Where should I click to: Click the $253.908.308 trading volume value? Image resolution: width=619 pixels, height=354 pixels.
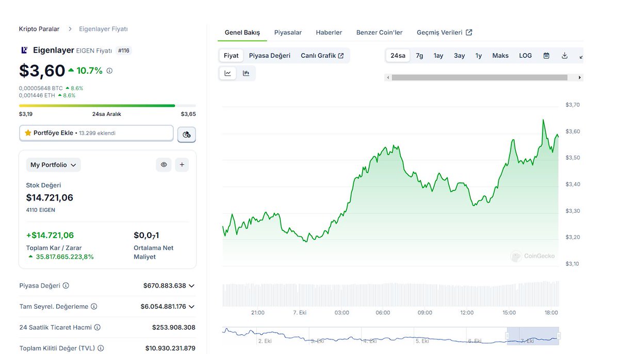pos(174,327)
